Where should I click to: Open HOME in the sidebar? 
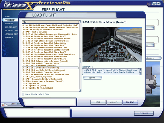pos(7,16)
